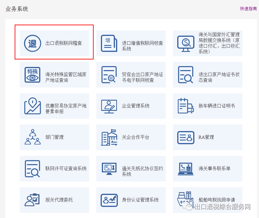259x218 pixels.
Task: Click the 部门管理 org chart icon
Action: coord(32,137)
